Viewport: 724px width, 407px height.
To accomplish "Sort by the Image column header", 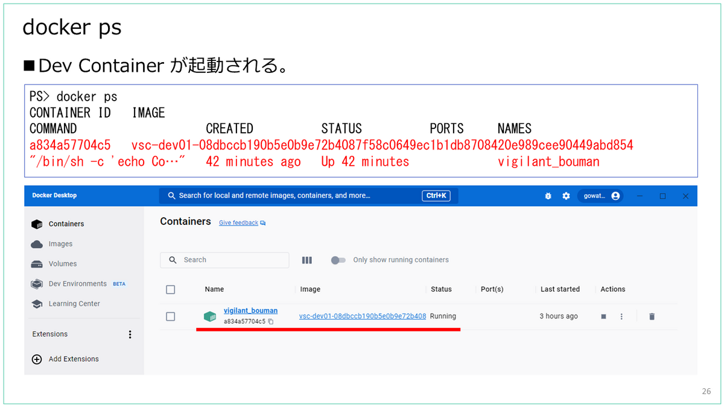I will click(x=310, y=289).
